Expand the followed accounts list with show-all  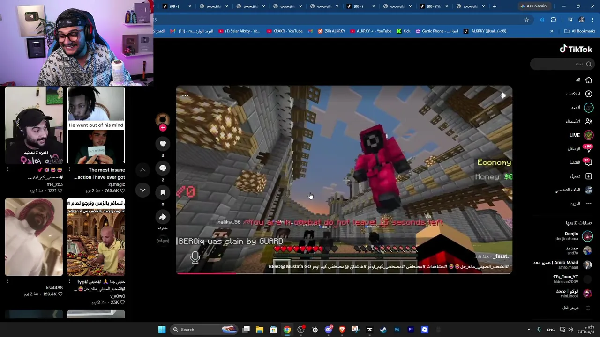577,308
